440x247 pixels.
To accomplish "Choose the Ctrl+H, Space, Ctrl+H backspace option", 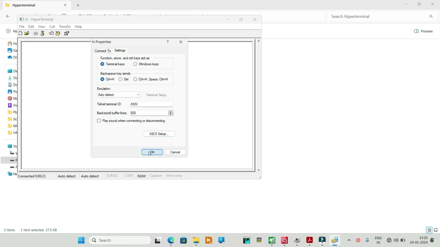I will (x=135, y=79).
